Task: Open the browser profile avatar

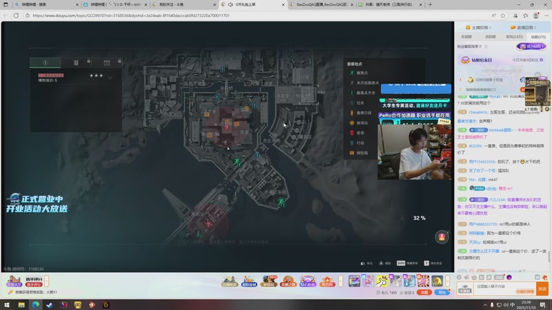Action: [x=536, y=15]
